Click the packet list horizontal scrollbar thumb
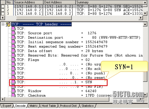Screen dimensions: 149x109 point(44,18)
